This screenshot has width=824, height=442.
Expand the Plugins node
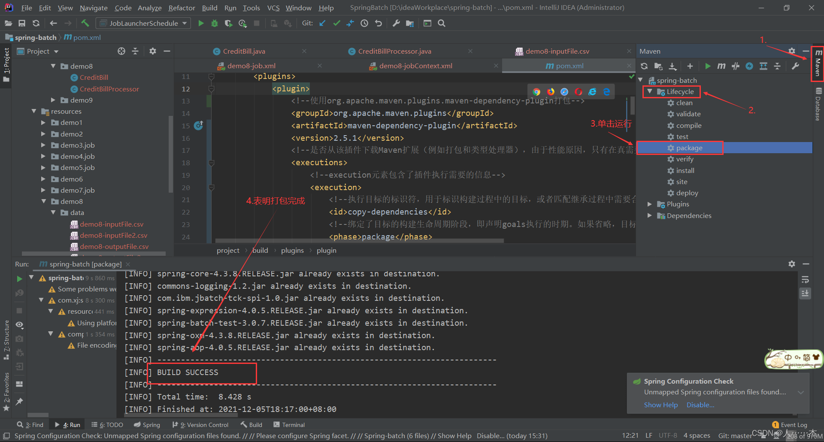[650, 204]
